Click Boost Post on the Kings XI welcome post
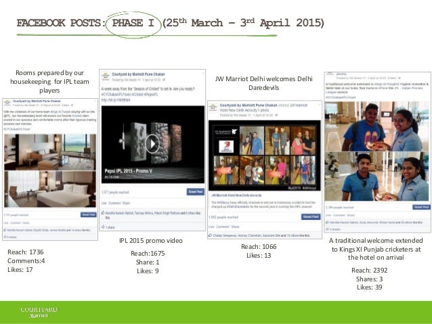 pyautogui.click(x=422, y=207)
